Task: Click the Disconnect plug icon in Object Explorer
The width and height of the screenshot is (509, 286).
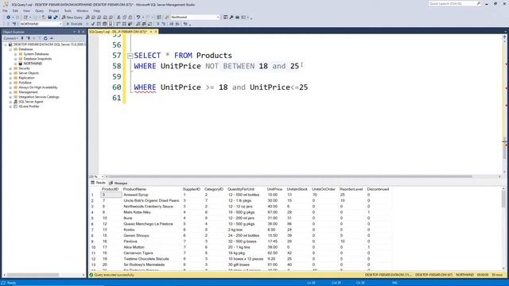Action: (x=29, y=38)
